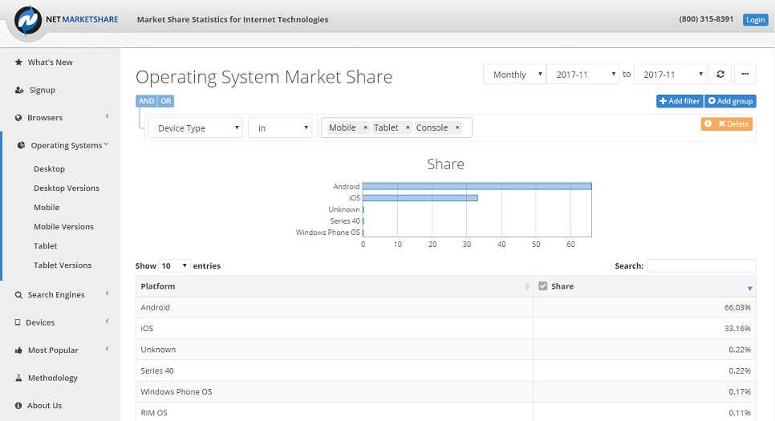Expand the Most Popular sidebar section
The width and height of the screenshot is (775, 421).
click(107, 349)
